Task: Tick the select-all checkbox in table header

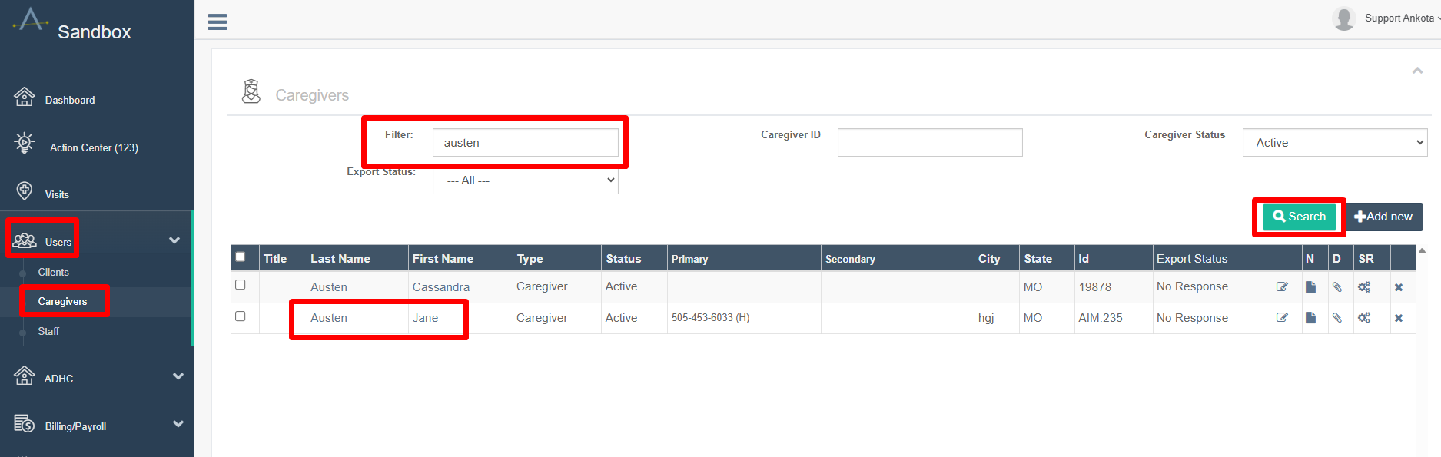Action: (241, 257)
